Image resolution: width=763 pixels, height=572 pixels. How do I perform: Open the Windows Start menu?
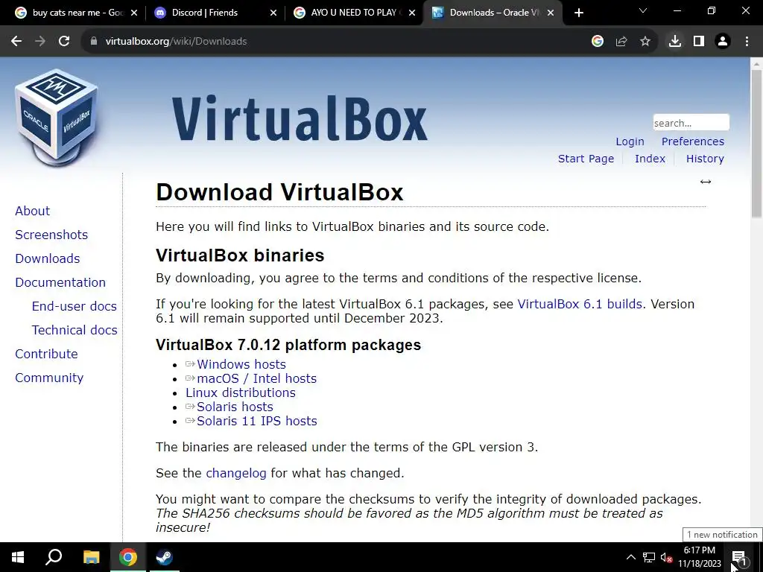[18, 557]
